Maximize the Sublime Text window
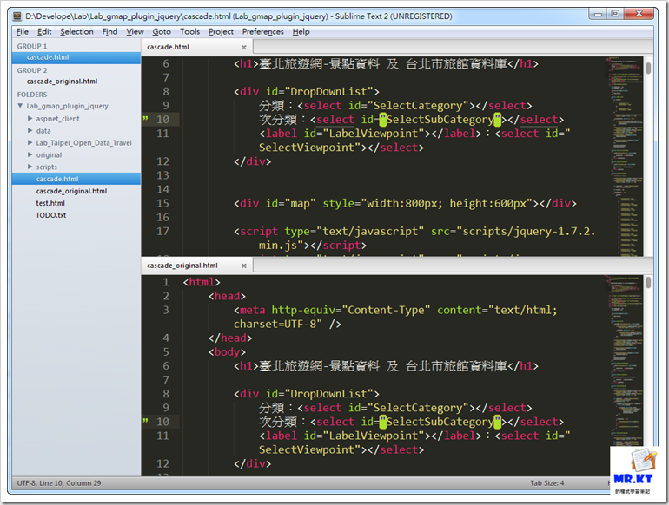The width and height of the screenshot is (669, 505). 615,14
